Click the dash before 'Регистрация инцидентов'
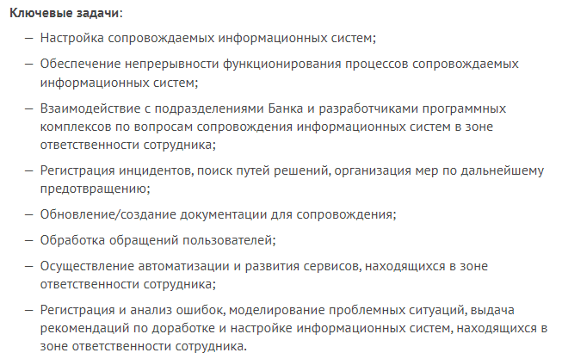562x359 pixels. (x=29, y=170)
